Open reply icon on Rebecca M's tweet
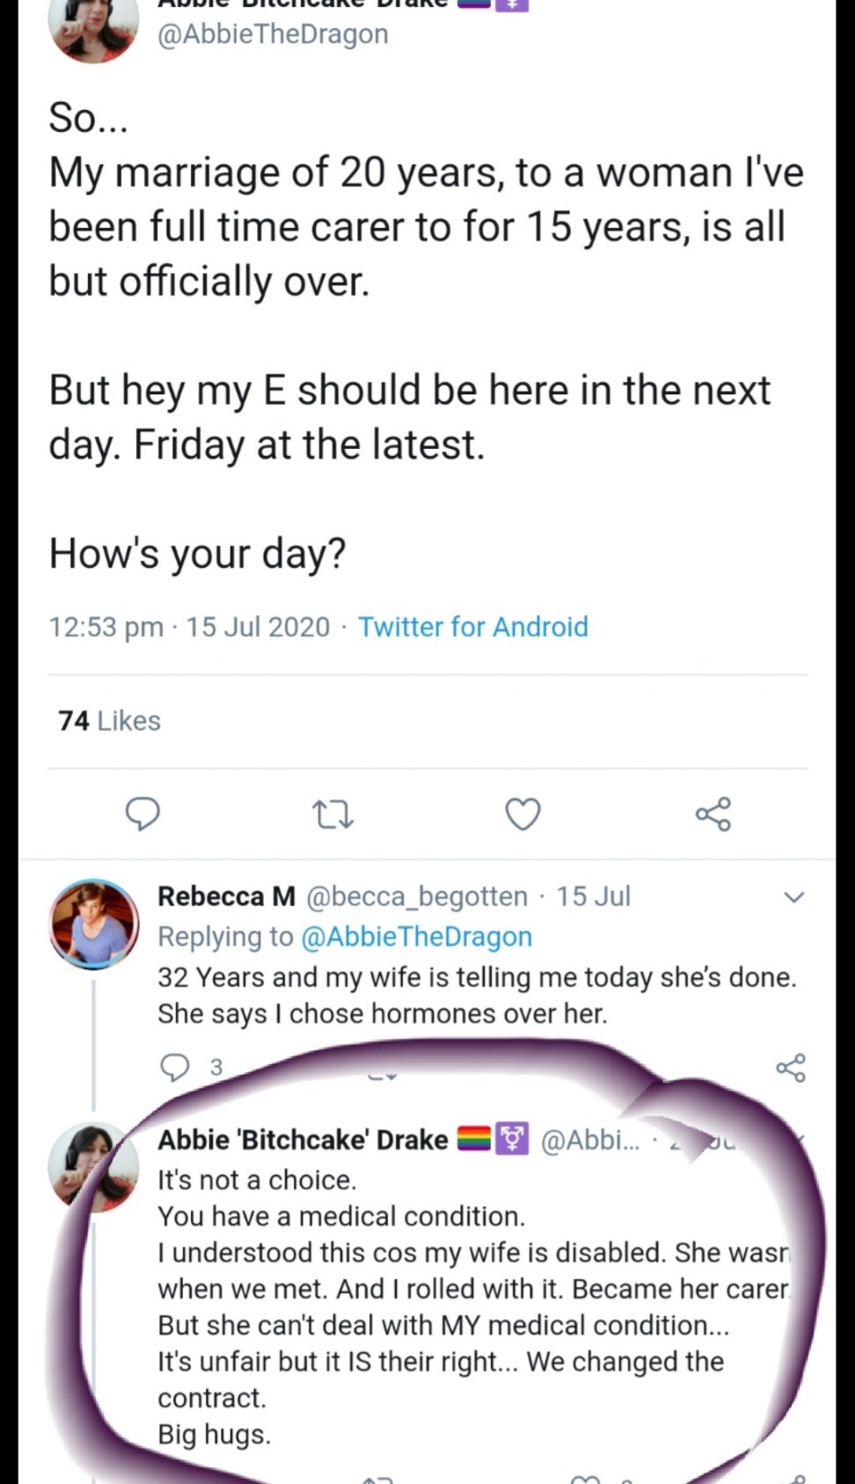 [x=174, y=1067]
